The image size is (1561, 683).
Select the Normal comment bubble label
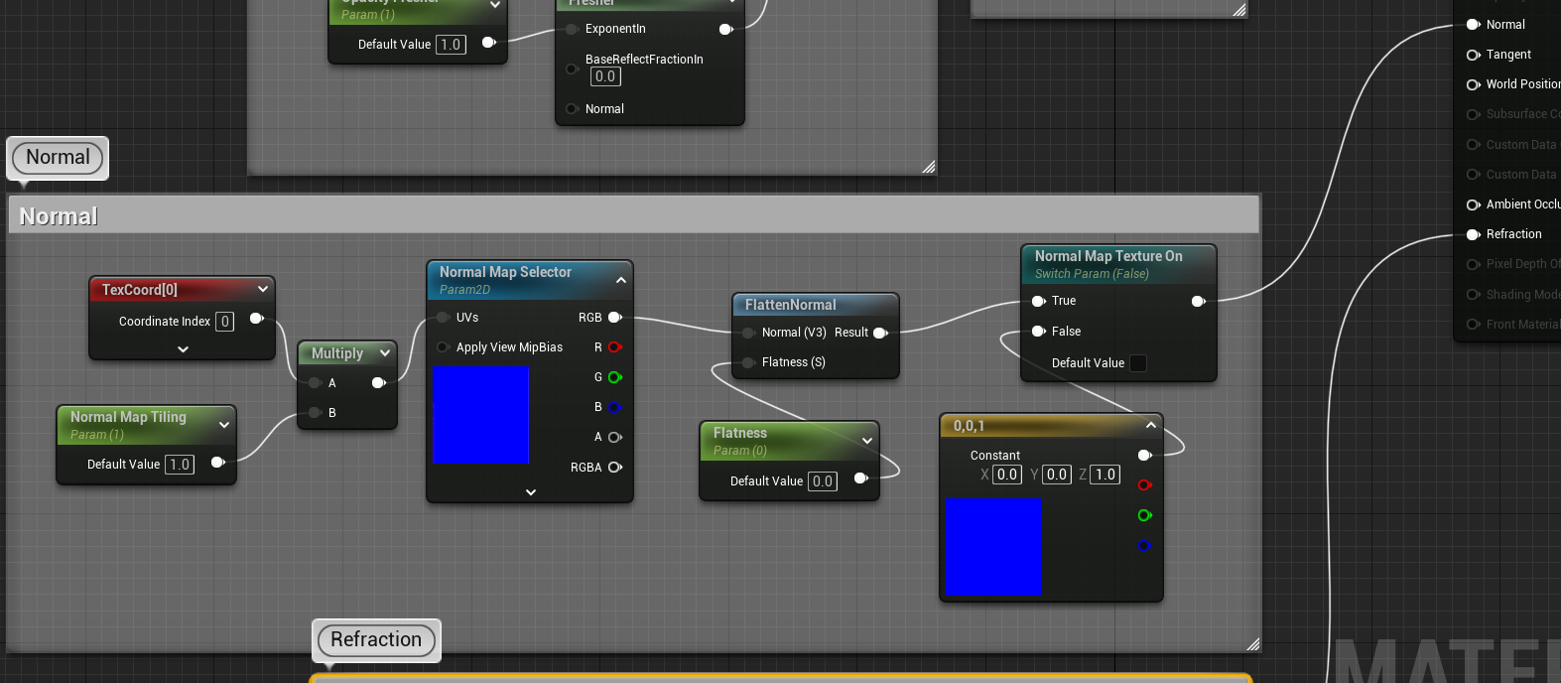click(x=58, y=157)
